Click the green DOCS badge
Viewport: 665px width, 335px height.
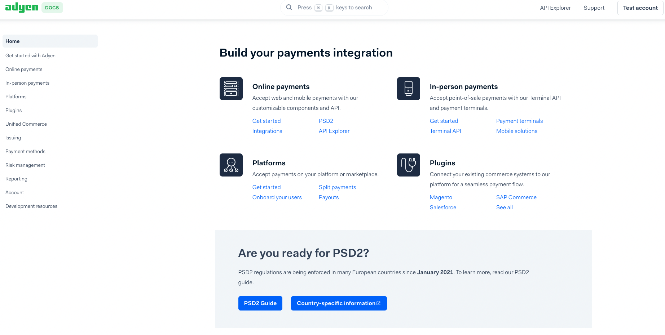tap(52, 7)
